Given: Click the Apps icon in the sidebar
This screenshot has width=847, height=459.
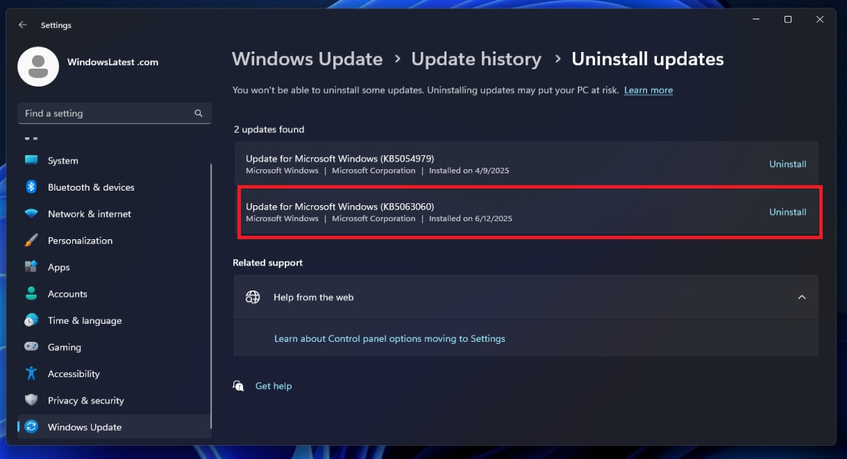Looking at the screenshot, I should 31,267.
